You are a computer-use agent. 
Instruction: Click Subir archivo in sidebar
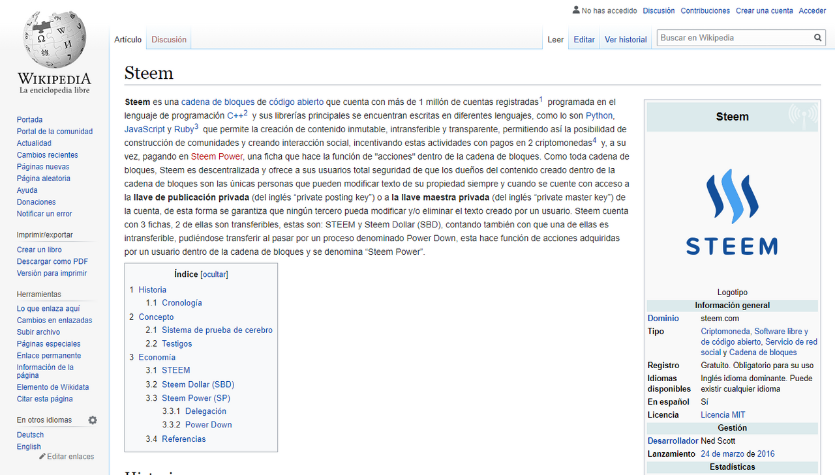pyautogui.click(x=38, y=332)
